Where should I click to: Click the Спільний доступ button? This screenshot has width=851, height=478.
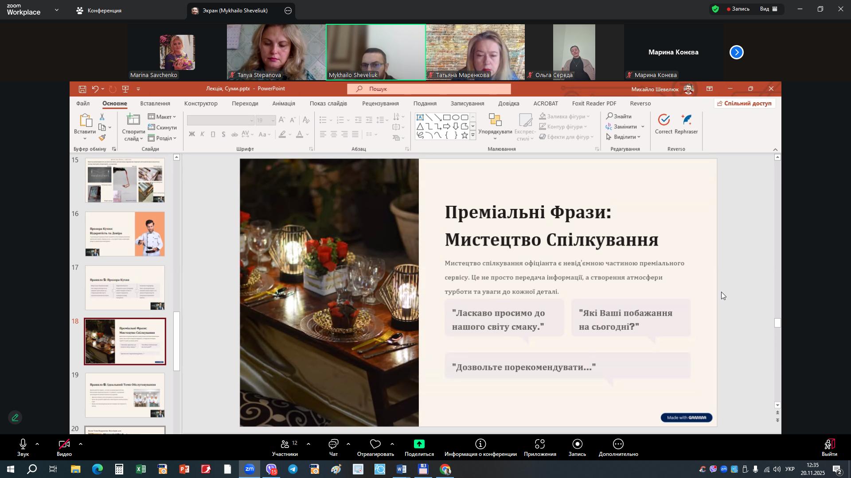(745, 104)
